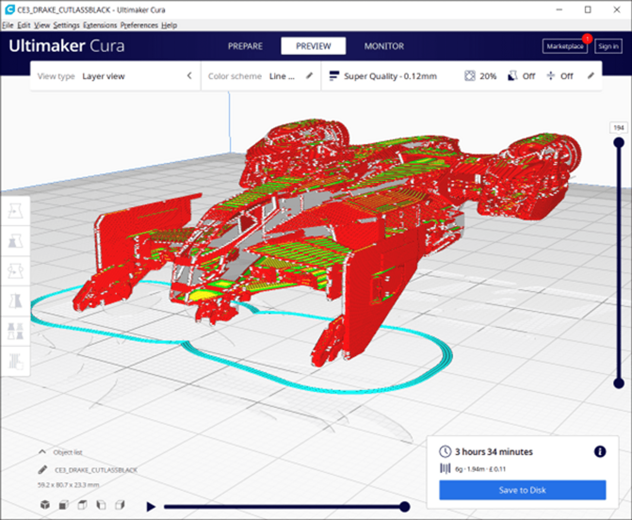Click pencil icon next to Color scheme
The height and width of the screenshot is (520, 632).
(x=309, y=76)
